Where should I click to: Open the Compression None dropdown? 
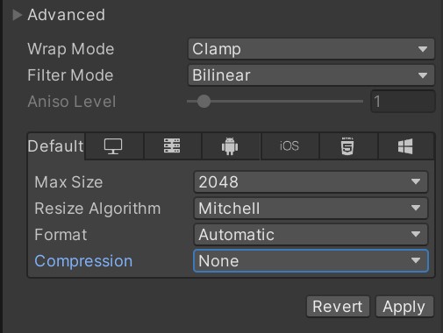click(x=311, y=260)
